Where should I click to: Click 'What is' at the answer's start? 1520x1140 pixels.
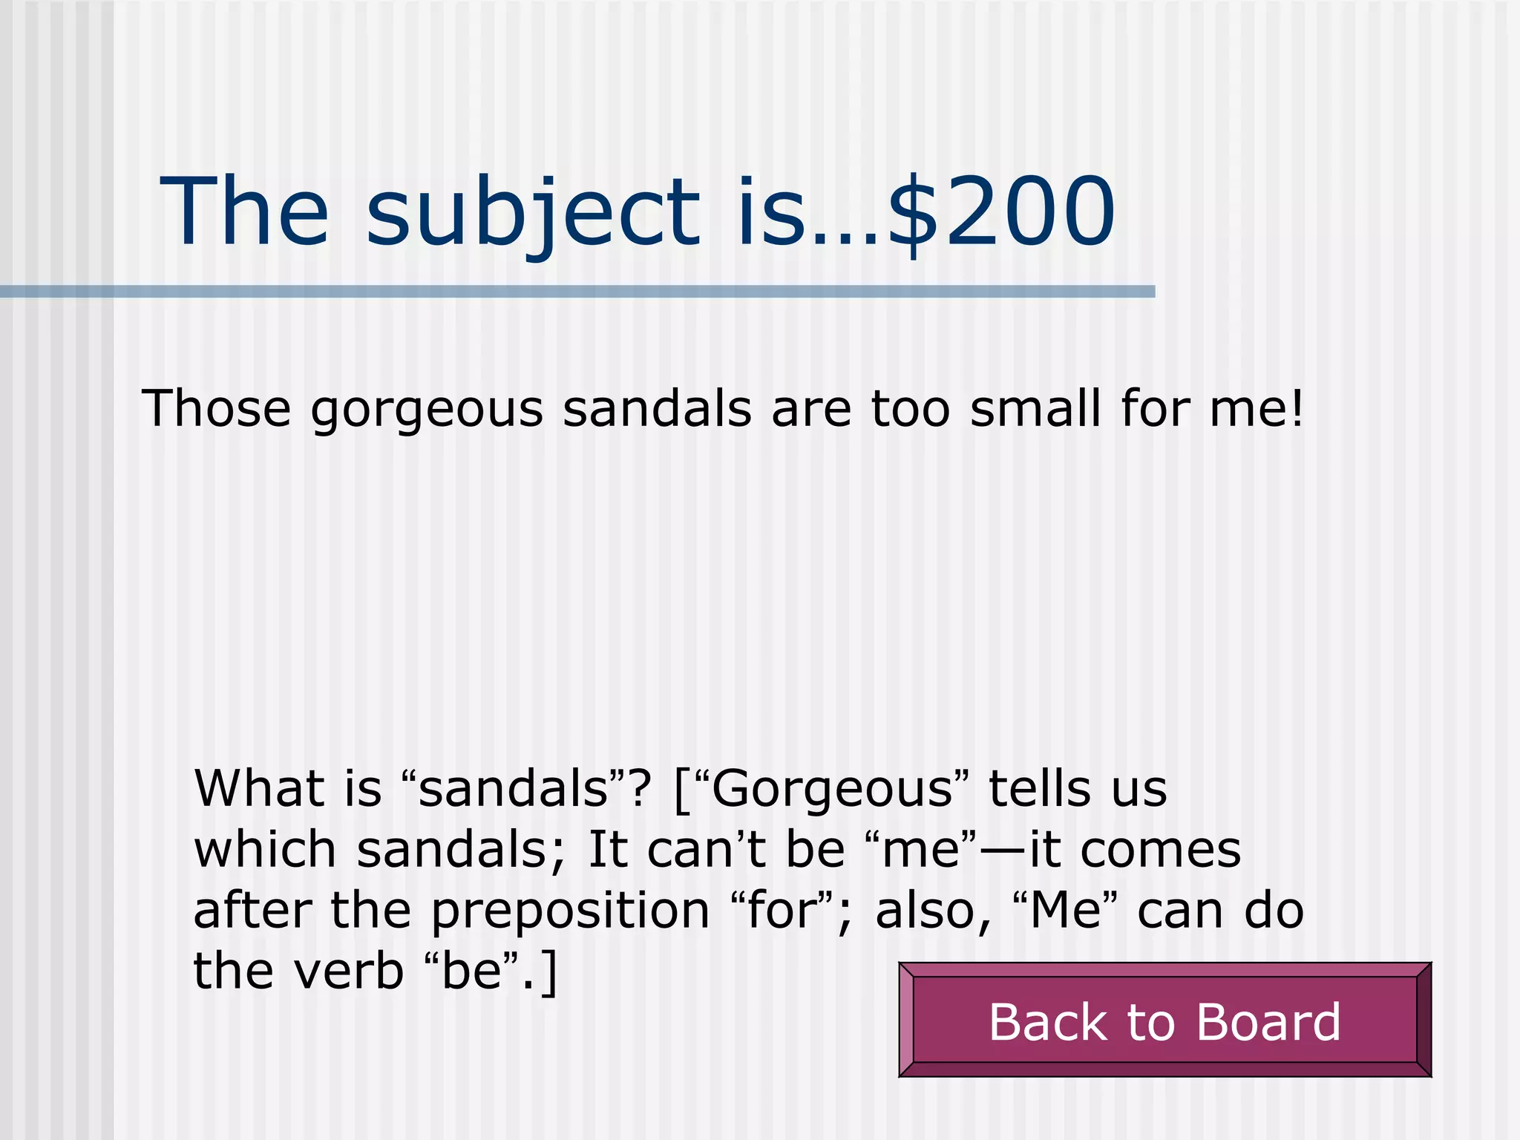287,787
